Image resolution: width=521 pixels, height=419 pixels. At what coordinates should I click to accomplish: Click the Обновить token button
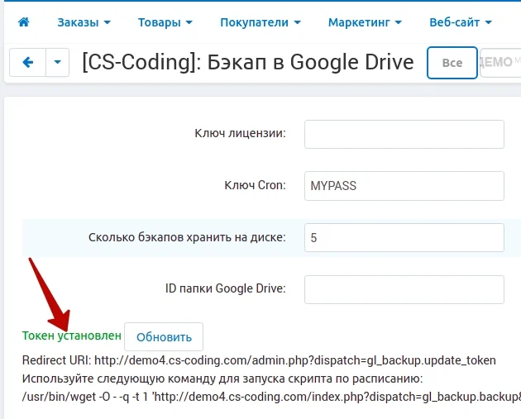coord(164,337)
